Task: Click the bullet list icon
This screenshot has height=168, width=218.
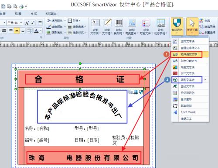Action: pyautogui.click(x=40, y=23)
